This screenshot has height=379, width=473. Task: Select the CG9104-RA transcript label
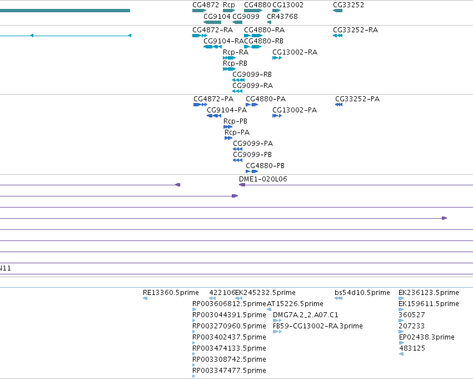point(224,41)
